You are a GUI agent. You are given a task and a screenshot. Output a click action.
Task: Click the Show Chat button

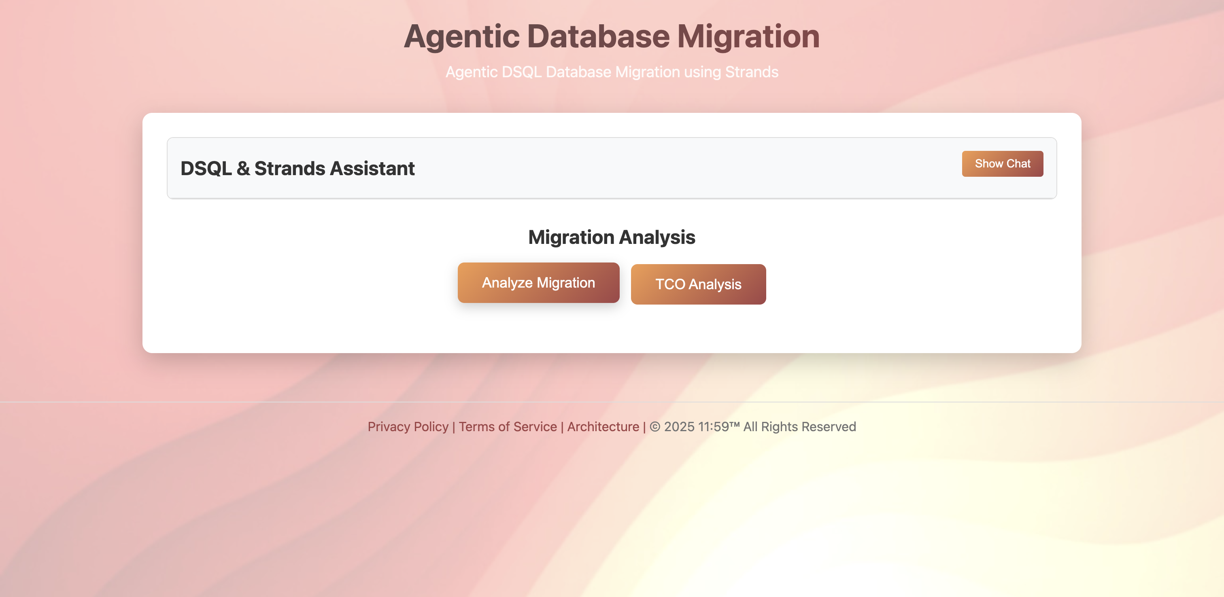click(x=1002, y=164)
